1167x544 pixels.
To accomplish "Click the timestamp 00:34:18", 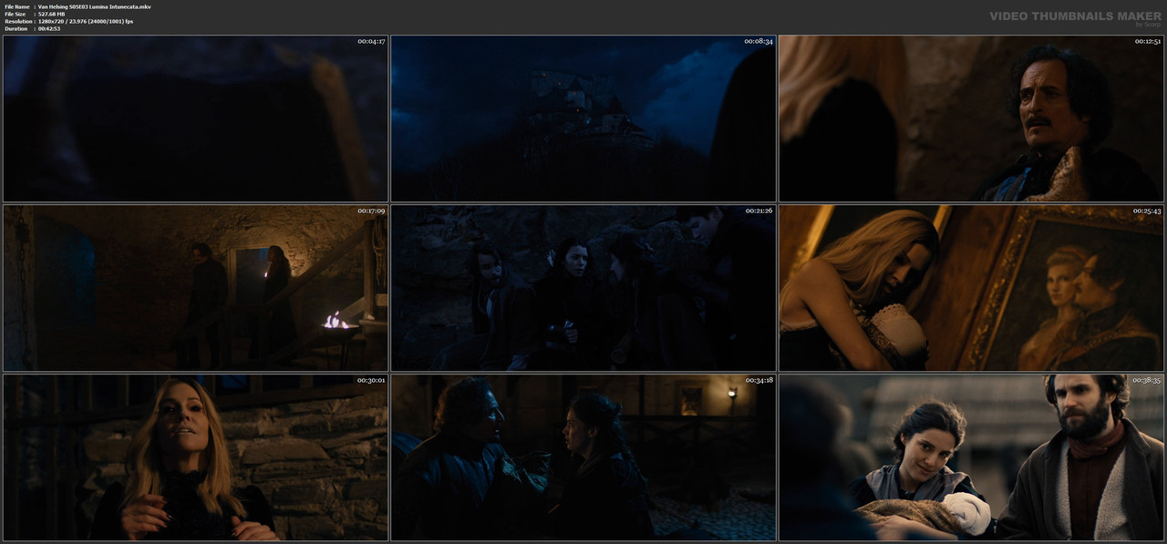I will click(x=759, y=381).
